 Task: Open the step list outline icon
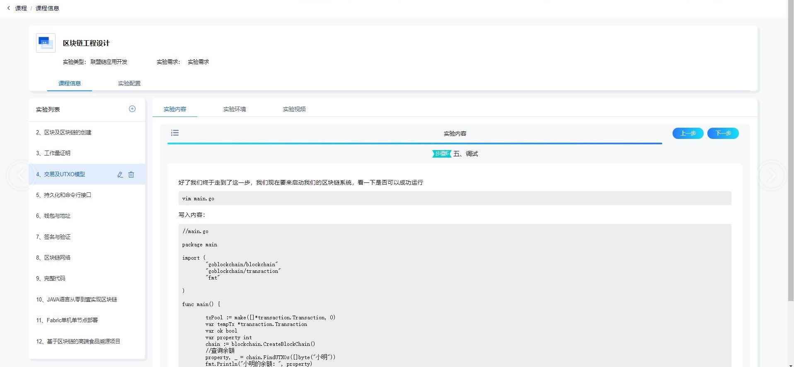click(x=175, y=133)
